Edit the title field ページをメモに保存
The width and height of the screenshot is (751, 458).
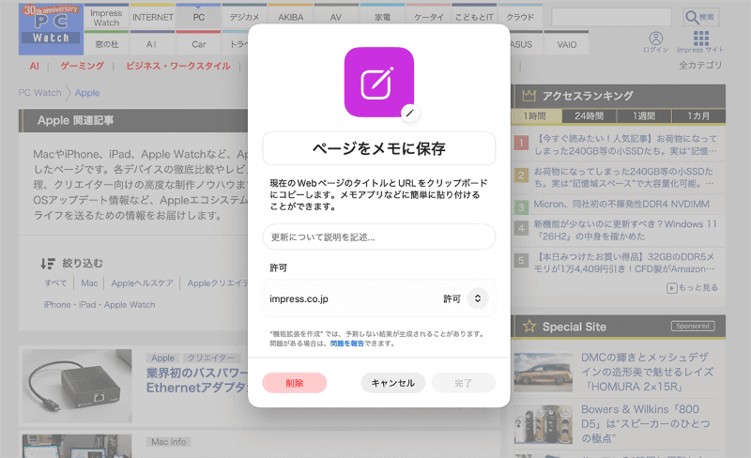tap(379, 148)
